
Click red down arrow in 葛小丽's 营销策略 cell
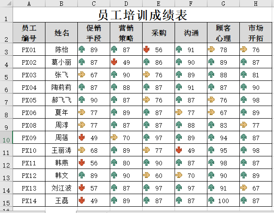pos(114,62)
